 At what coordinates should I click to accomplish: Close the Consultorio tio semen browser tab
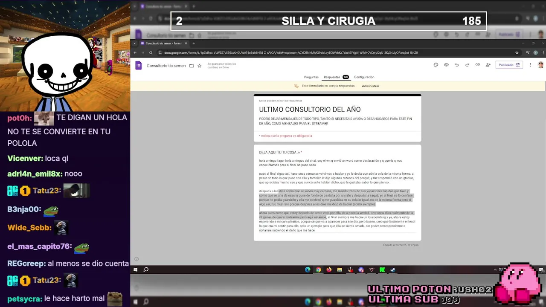[x=186, y=43]
